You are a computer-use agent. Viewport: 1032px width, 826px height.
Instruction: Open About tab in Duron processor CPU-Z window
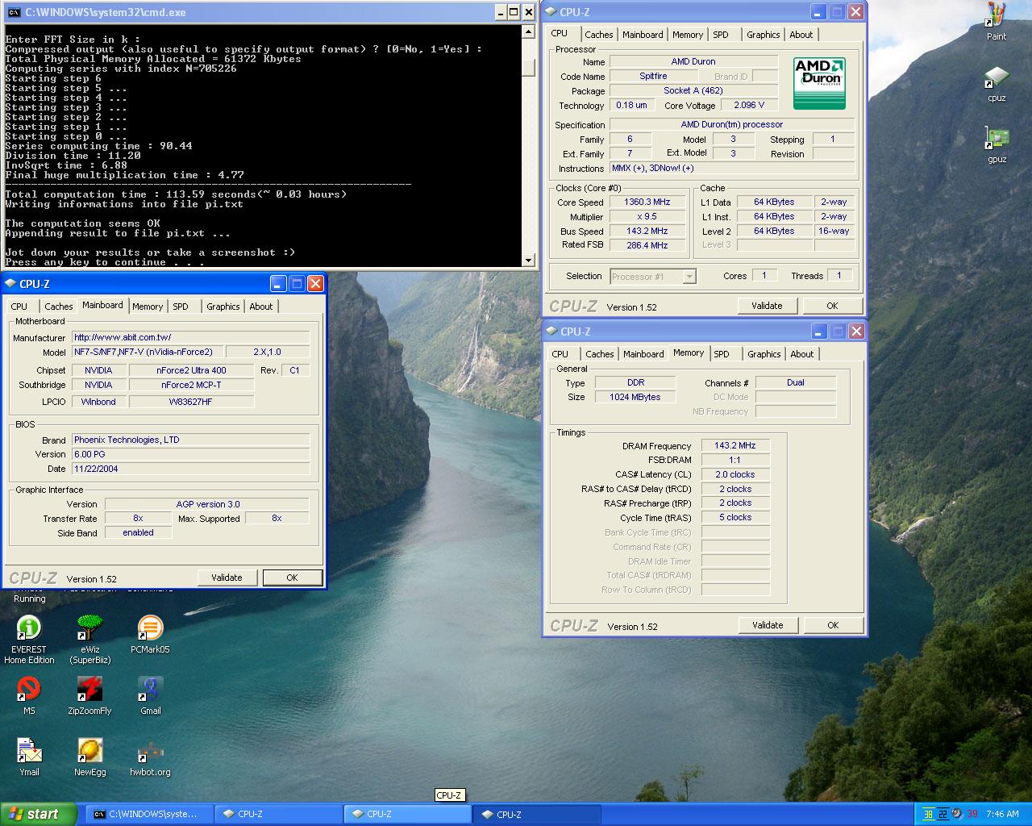[x=801, y=35]
